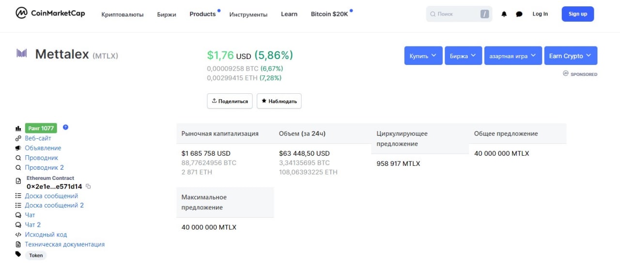Click the 0×2e1e...e571d14 contract address
620x280 pixels.
(54, 186)
